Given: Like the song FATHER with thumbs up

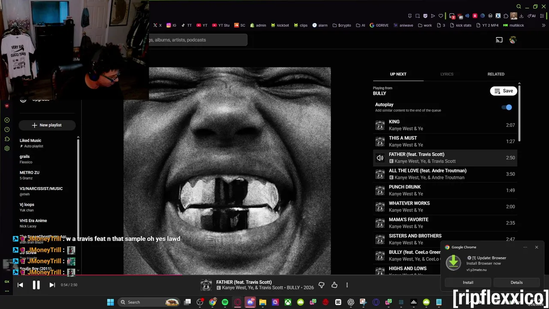Looking at the screenshot, I should click(x=334, y=285).
